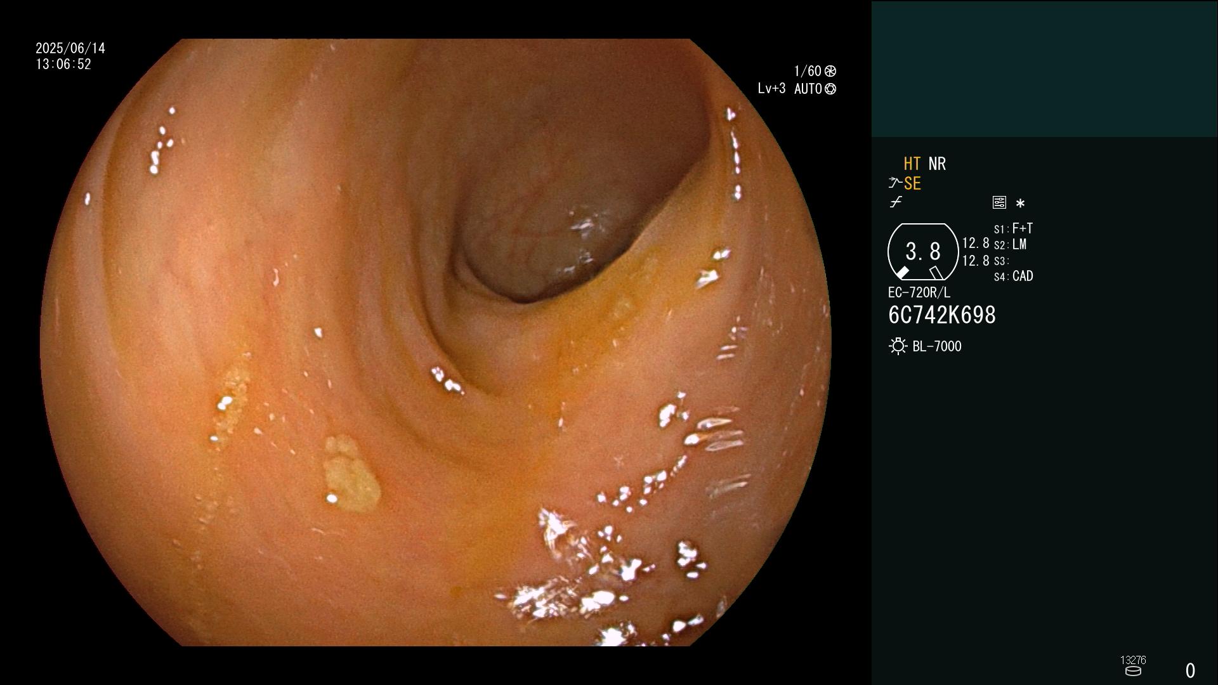
Task: Click the shutter icon beside 1/60
Action: pyautogui.click(x=830, y=71)
